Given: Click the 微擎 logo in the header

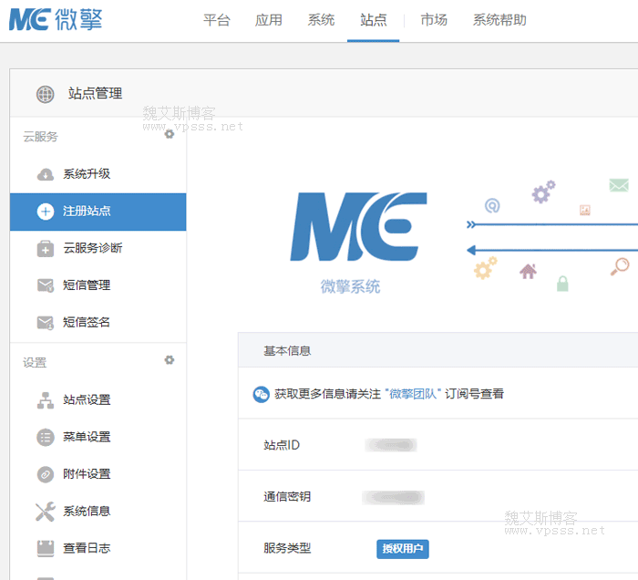Looking at the screenshot, I should pos(56,19).
